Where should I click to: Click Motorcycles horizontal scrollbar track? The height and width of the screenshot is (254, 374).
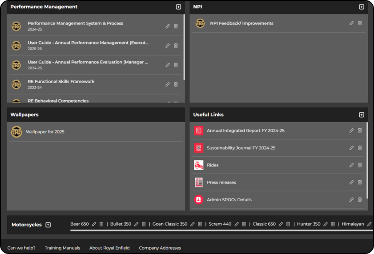pos(221,230)
